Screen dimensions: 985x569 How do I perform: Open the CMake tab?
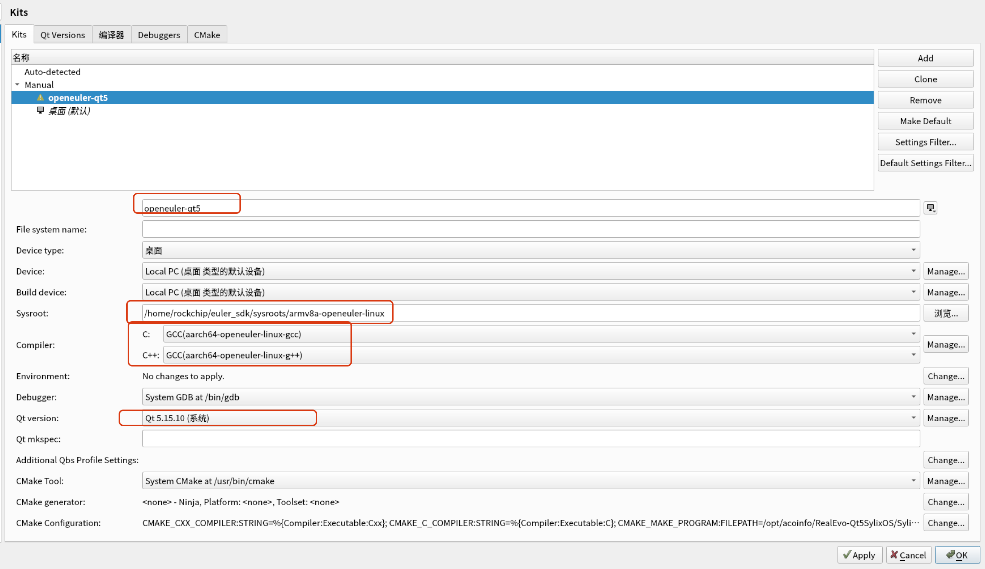pos(207,35)
